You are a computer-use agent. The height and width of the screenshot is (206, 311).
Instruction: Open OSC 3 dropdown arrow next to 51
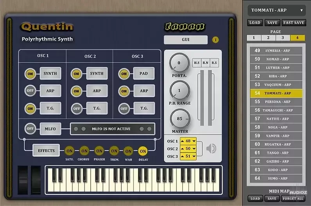pyautogui.click(x=194, y=156)
